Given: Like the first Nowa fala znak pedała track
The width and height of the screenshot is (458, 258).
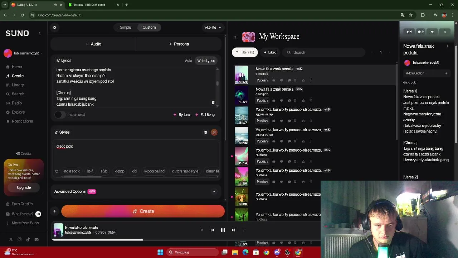Looking at the screenshot, I should tap(274, 80).
